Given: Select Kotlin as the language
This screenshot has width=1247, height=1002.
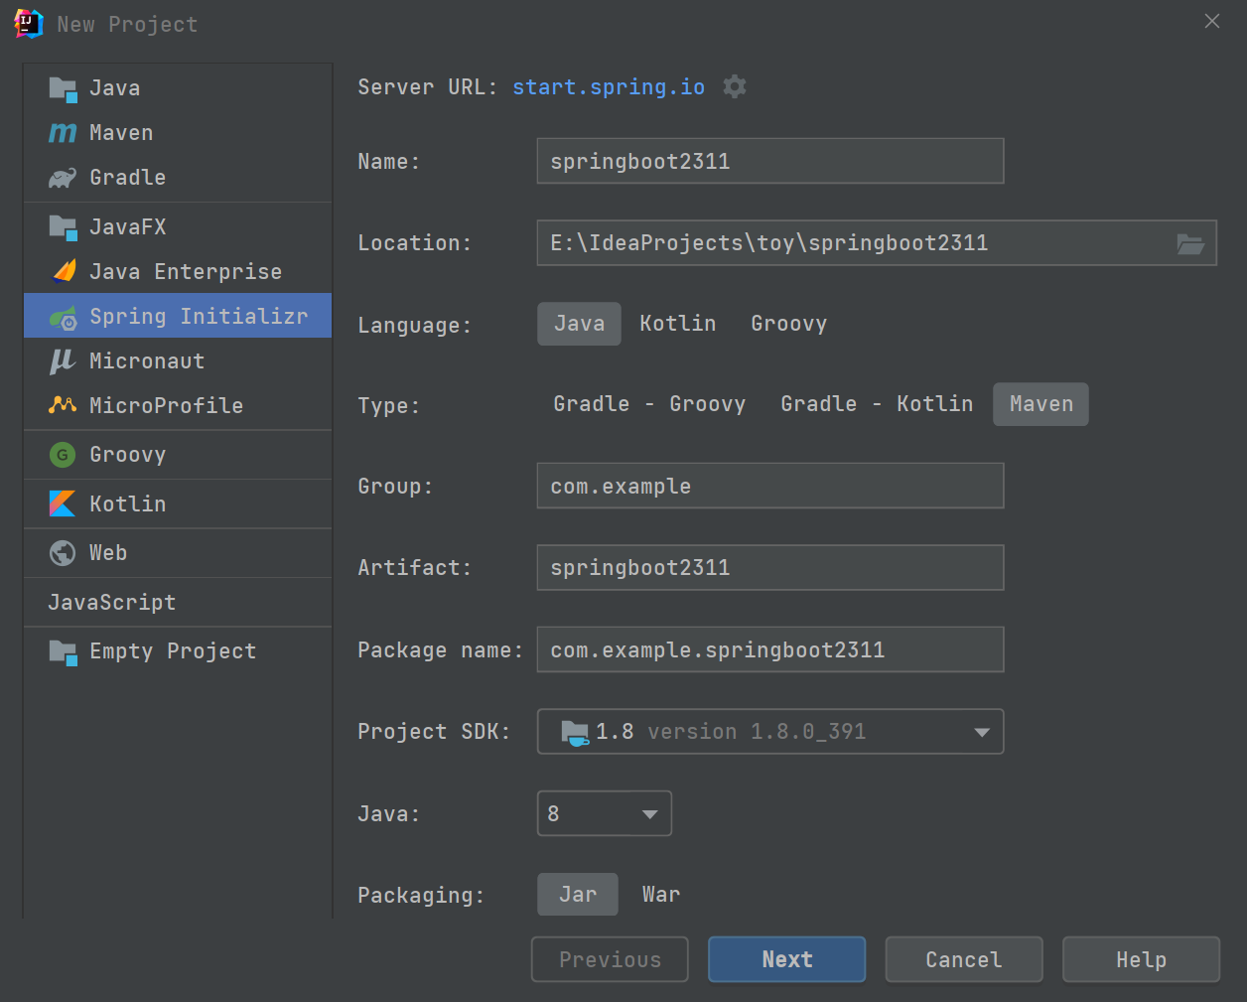Looking at the screenshot, I should point(678,324).
